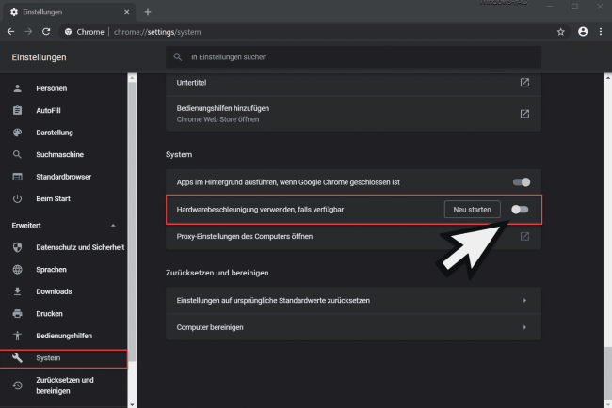612x408 pixels.
Task: Click the clipboard icon beside AutoFill
Action: 17,110
